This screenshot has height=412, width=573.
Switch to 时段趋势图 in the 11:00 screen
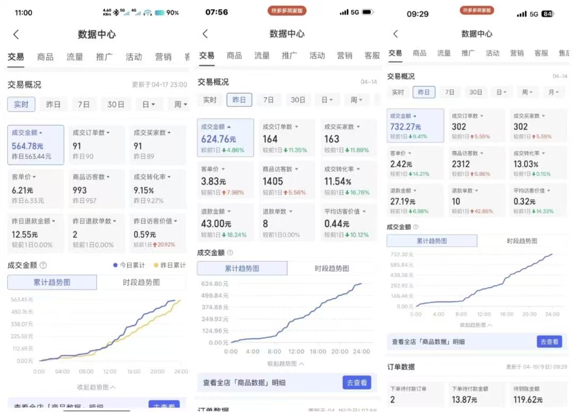tap(142, 282)
